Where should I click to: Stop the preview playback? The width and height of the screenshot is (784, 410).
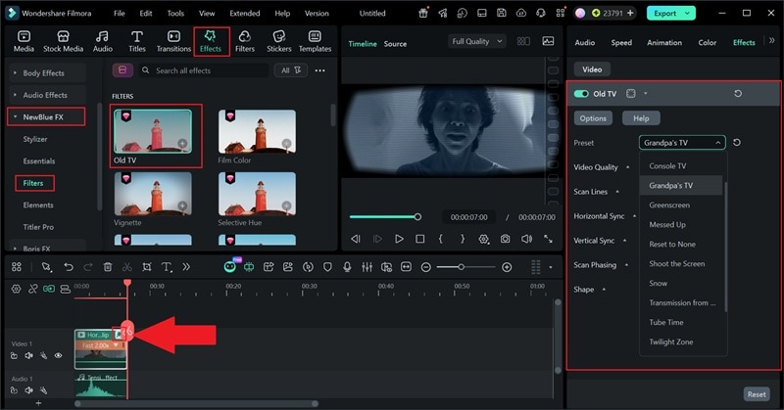pos(420,239)
